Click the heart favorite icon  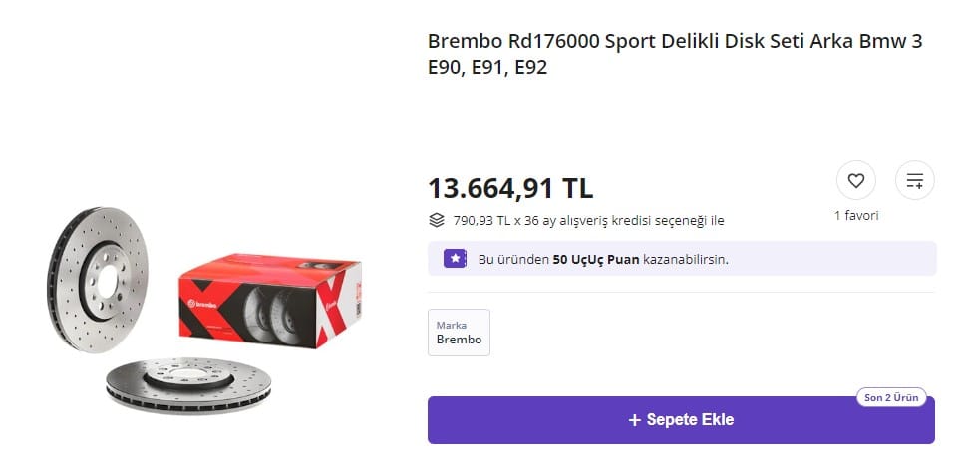[855, 181]
